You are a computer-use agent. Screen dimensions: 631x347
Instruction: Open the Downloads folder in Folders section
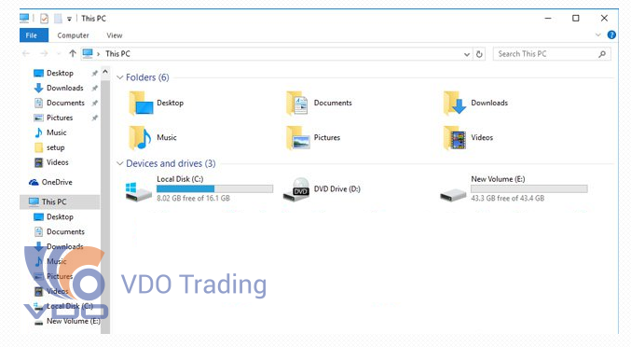tap(455, 103)
